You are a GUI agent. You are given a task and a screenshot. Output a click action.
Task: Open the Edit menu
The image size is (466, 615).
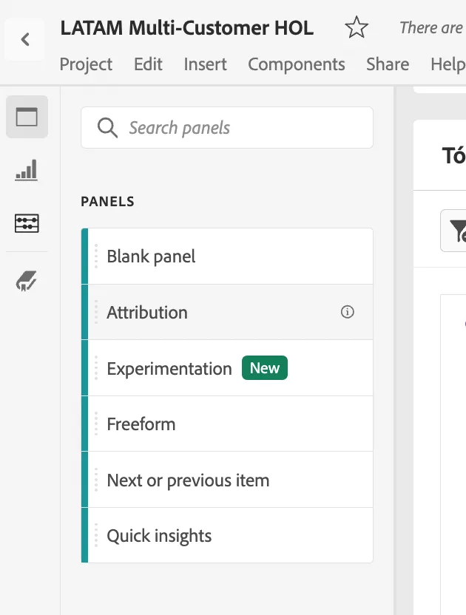pos(148,64)
